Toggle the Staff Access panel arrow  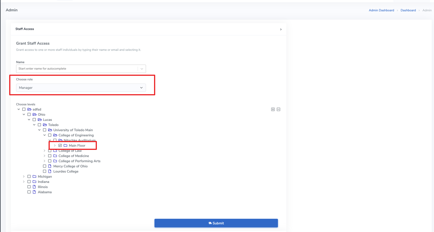pyautogui.click(x=281, y=29)
